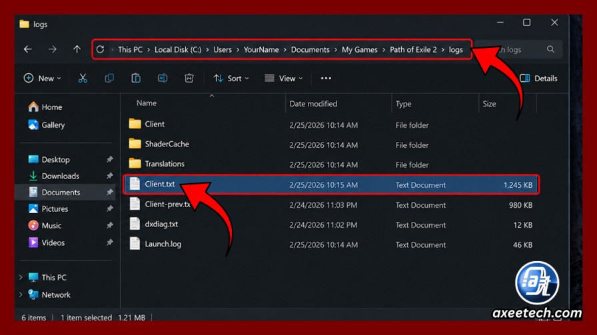The height and width of the screenshot is (335, 597).
Task: Click the Delete trash icon
Action: click(189, 79)
